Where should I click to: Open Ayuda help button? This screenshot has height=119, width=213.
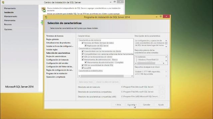click(x=161, y=105)
